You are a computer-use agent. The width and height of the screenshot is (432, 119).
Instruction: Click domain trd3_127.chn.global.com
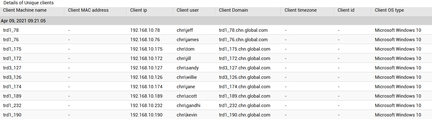(x=245, y=68)
